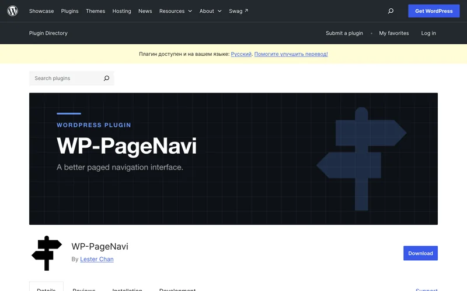Click Помогите улучшить перевод link
Viewport: 467px width, 291px height.
pos(291,54)
